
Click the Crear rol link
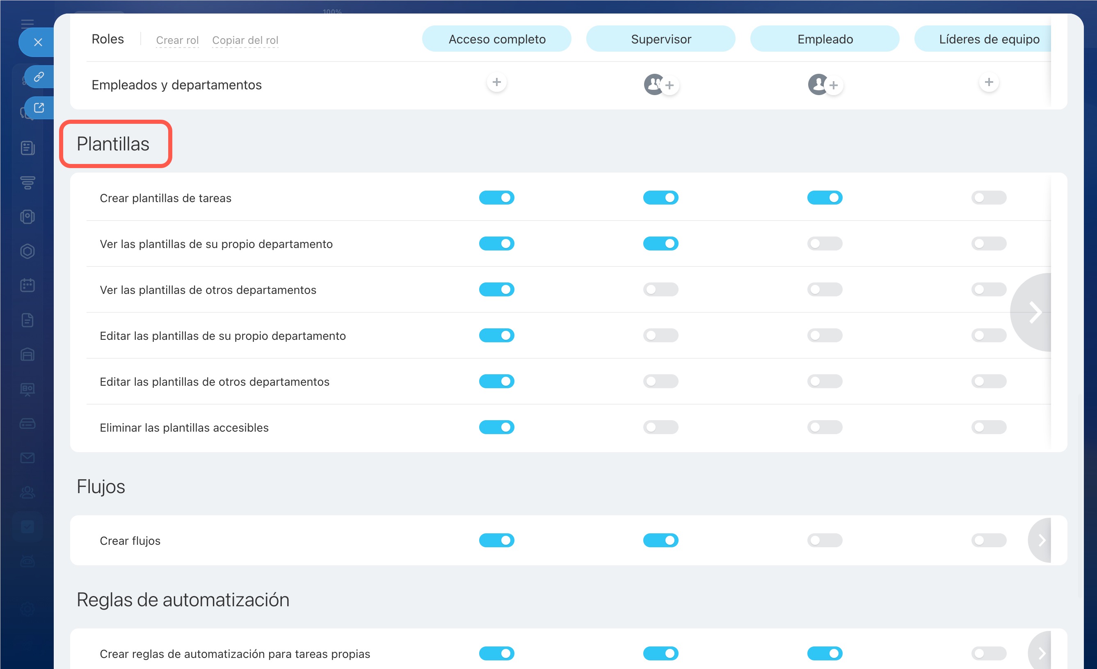tap(177, 40)
